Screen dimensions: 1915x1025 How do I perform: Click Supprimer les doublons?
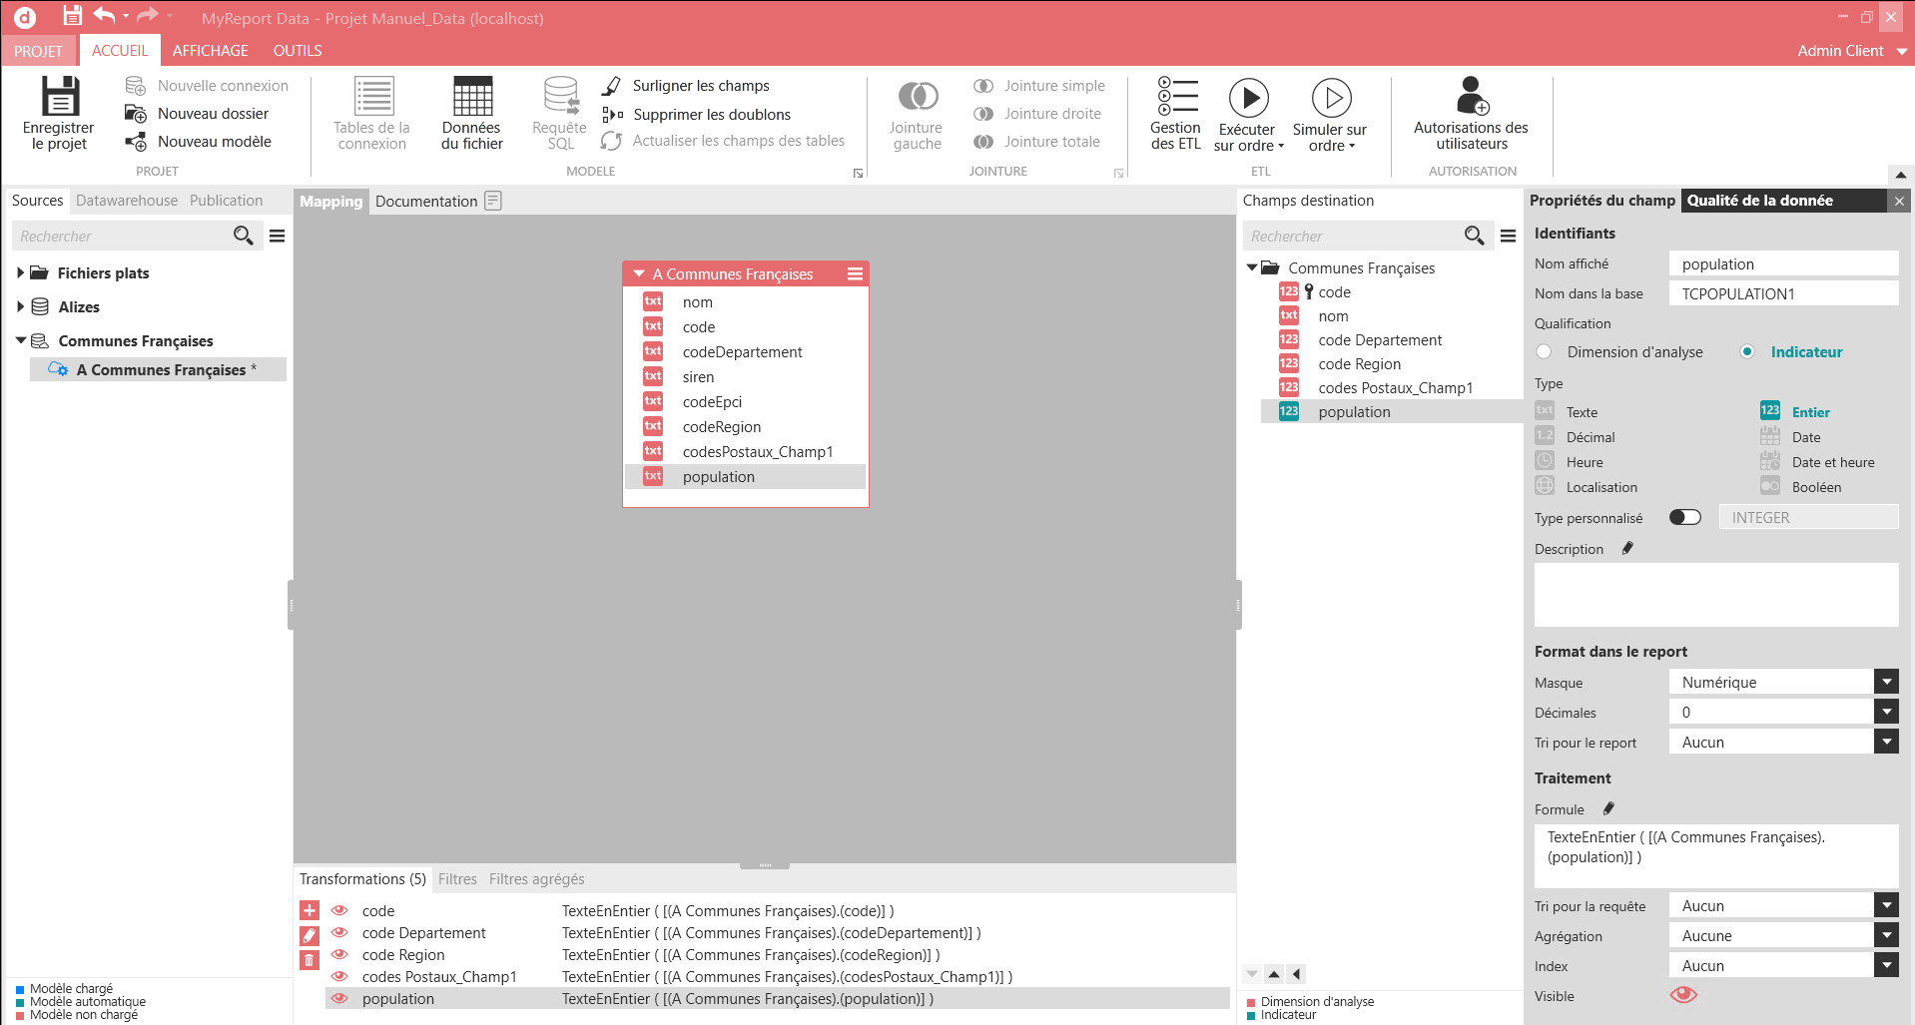[x=711, y=115]
